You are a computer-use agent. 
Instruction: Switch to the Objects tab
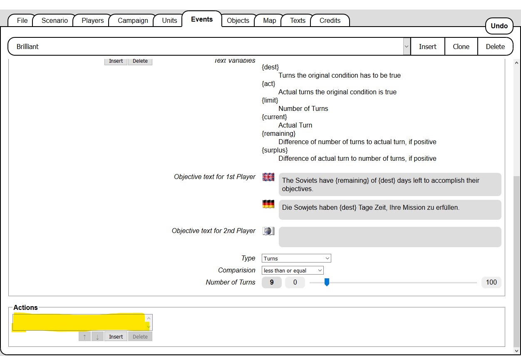(238, 20)
